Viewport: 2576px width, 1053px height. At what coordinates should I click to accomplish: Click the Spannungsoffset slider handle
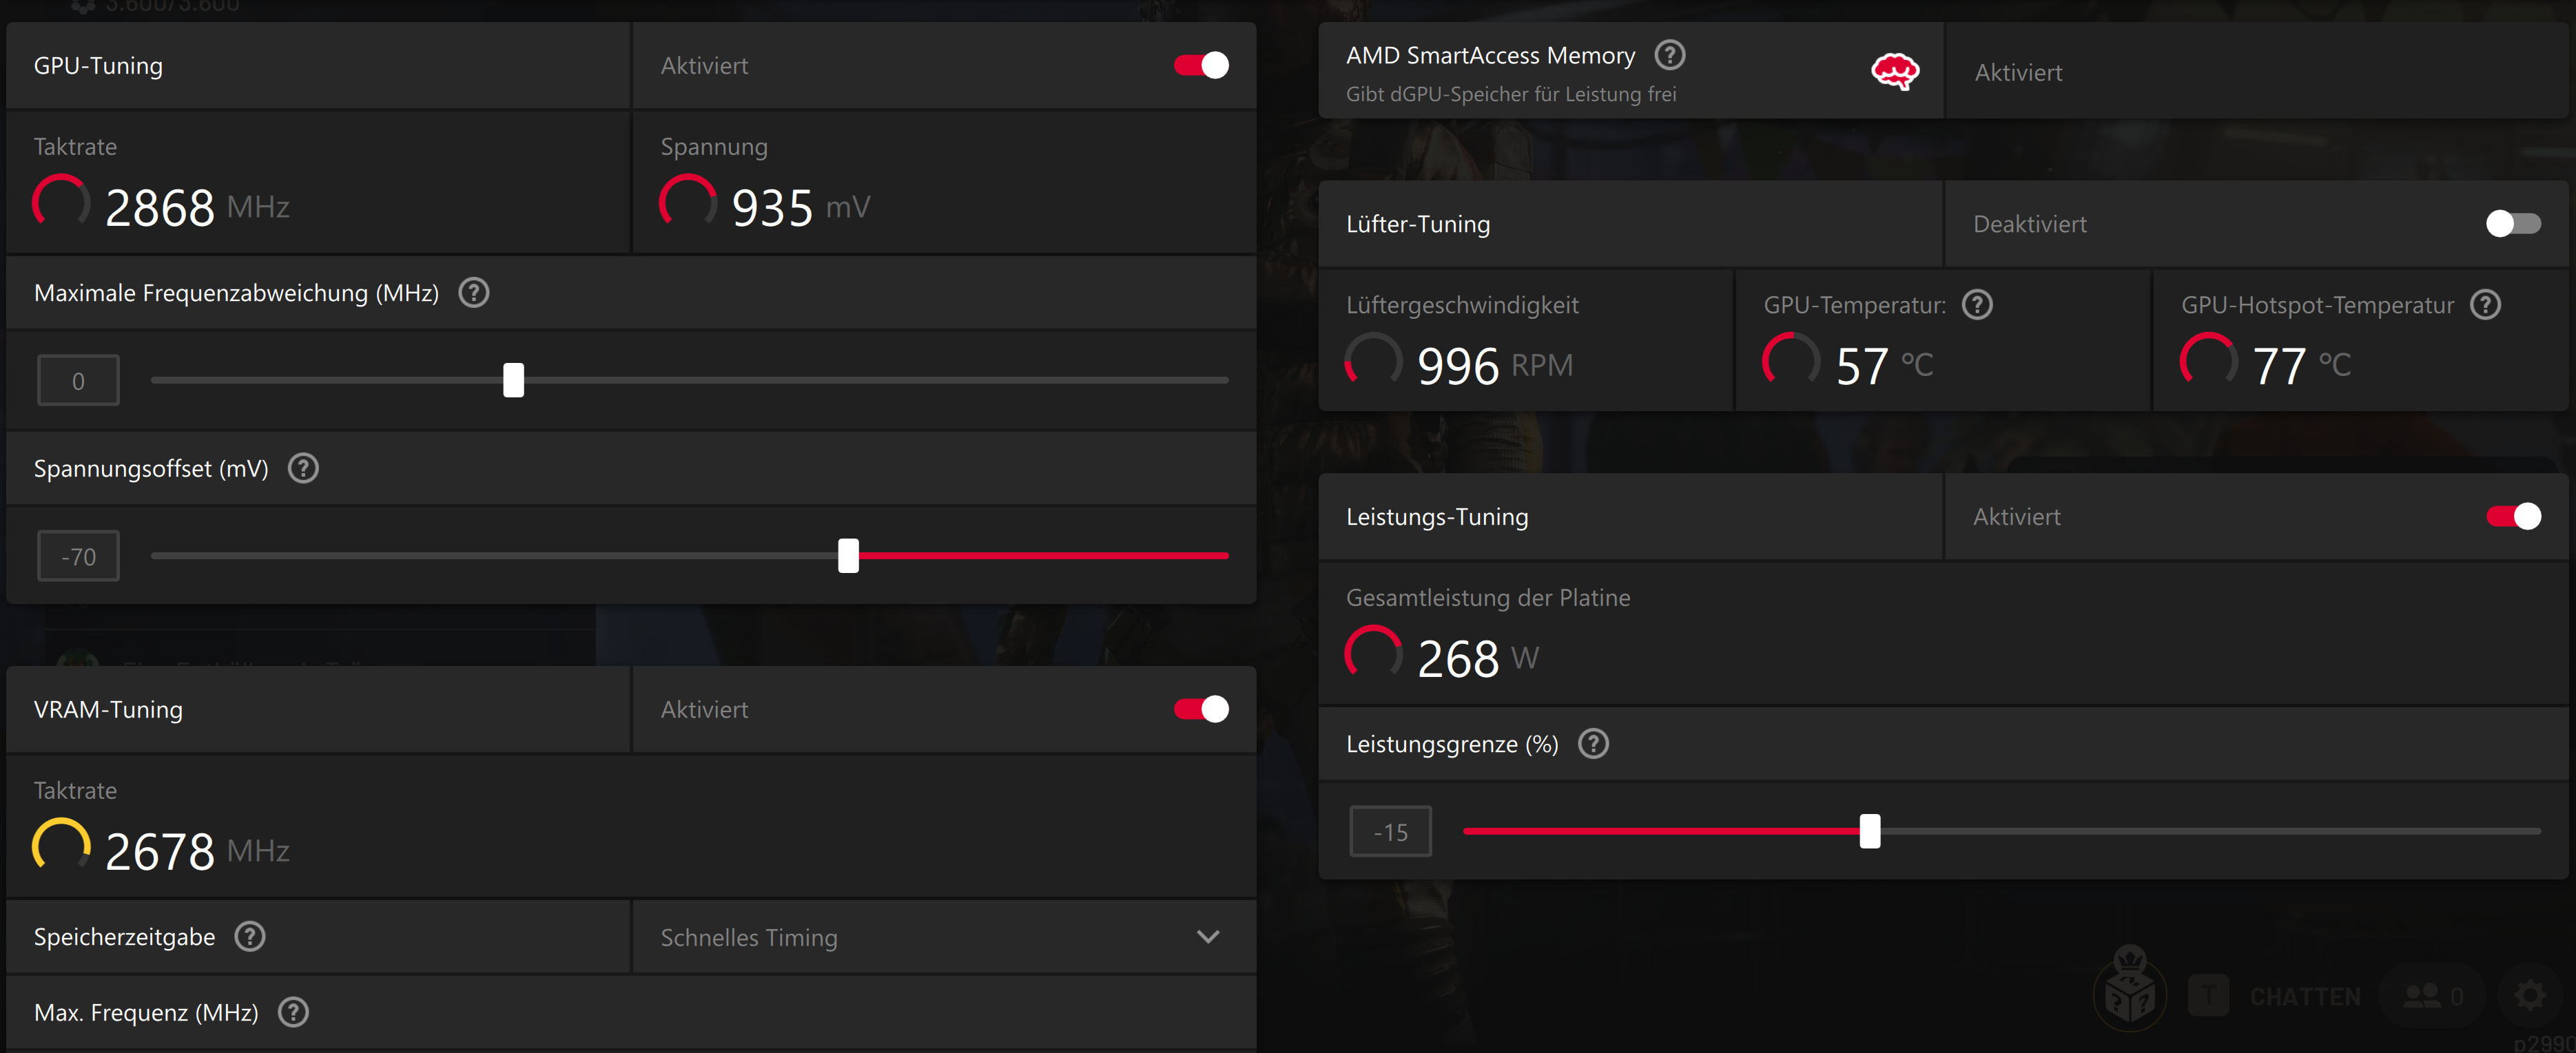click(848, 556)
